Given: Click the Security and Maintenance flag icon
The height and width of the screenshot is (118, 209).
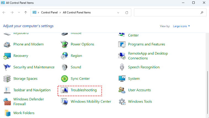Looking at the screenshot, I should [7, 67].
